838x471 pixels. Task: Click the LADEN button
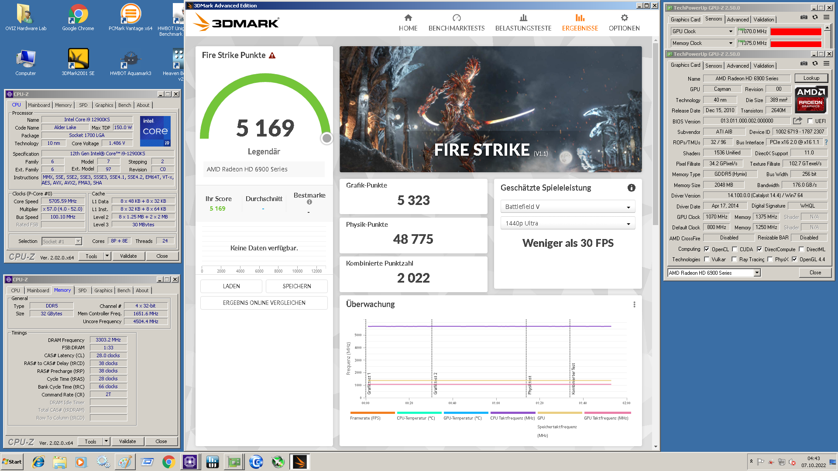click(231, 287)
